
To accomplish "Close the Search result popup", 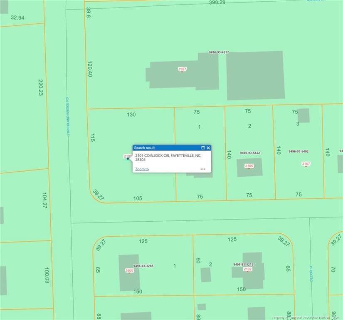I will tap(208, 148).
